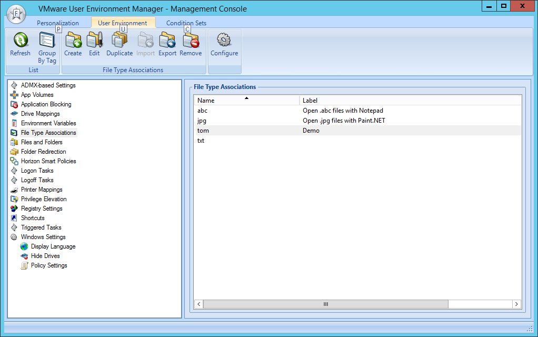Viewport: 538px width, 337px height.
Task: Open the Configure gear icon
Action: tap(224, 41)
